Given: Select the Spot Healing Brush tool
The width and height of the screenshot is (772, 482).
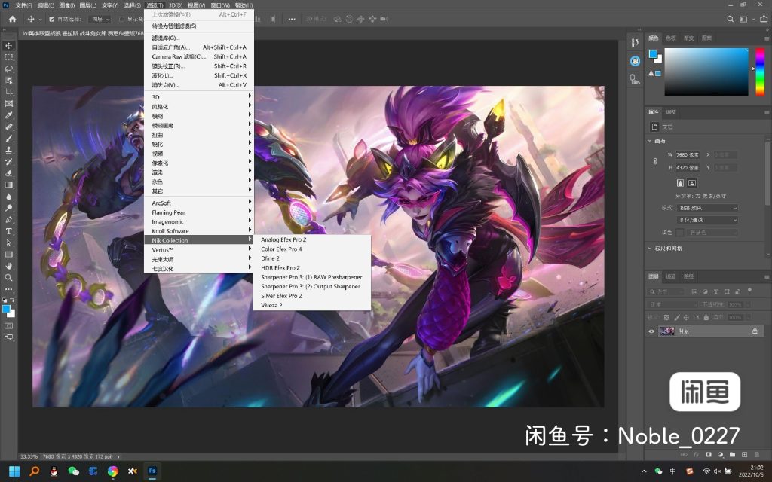Looking at the screenshot, I should click(x=9, y=127).
